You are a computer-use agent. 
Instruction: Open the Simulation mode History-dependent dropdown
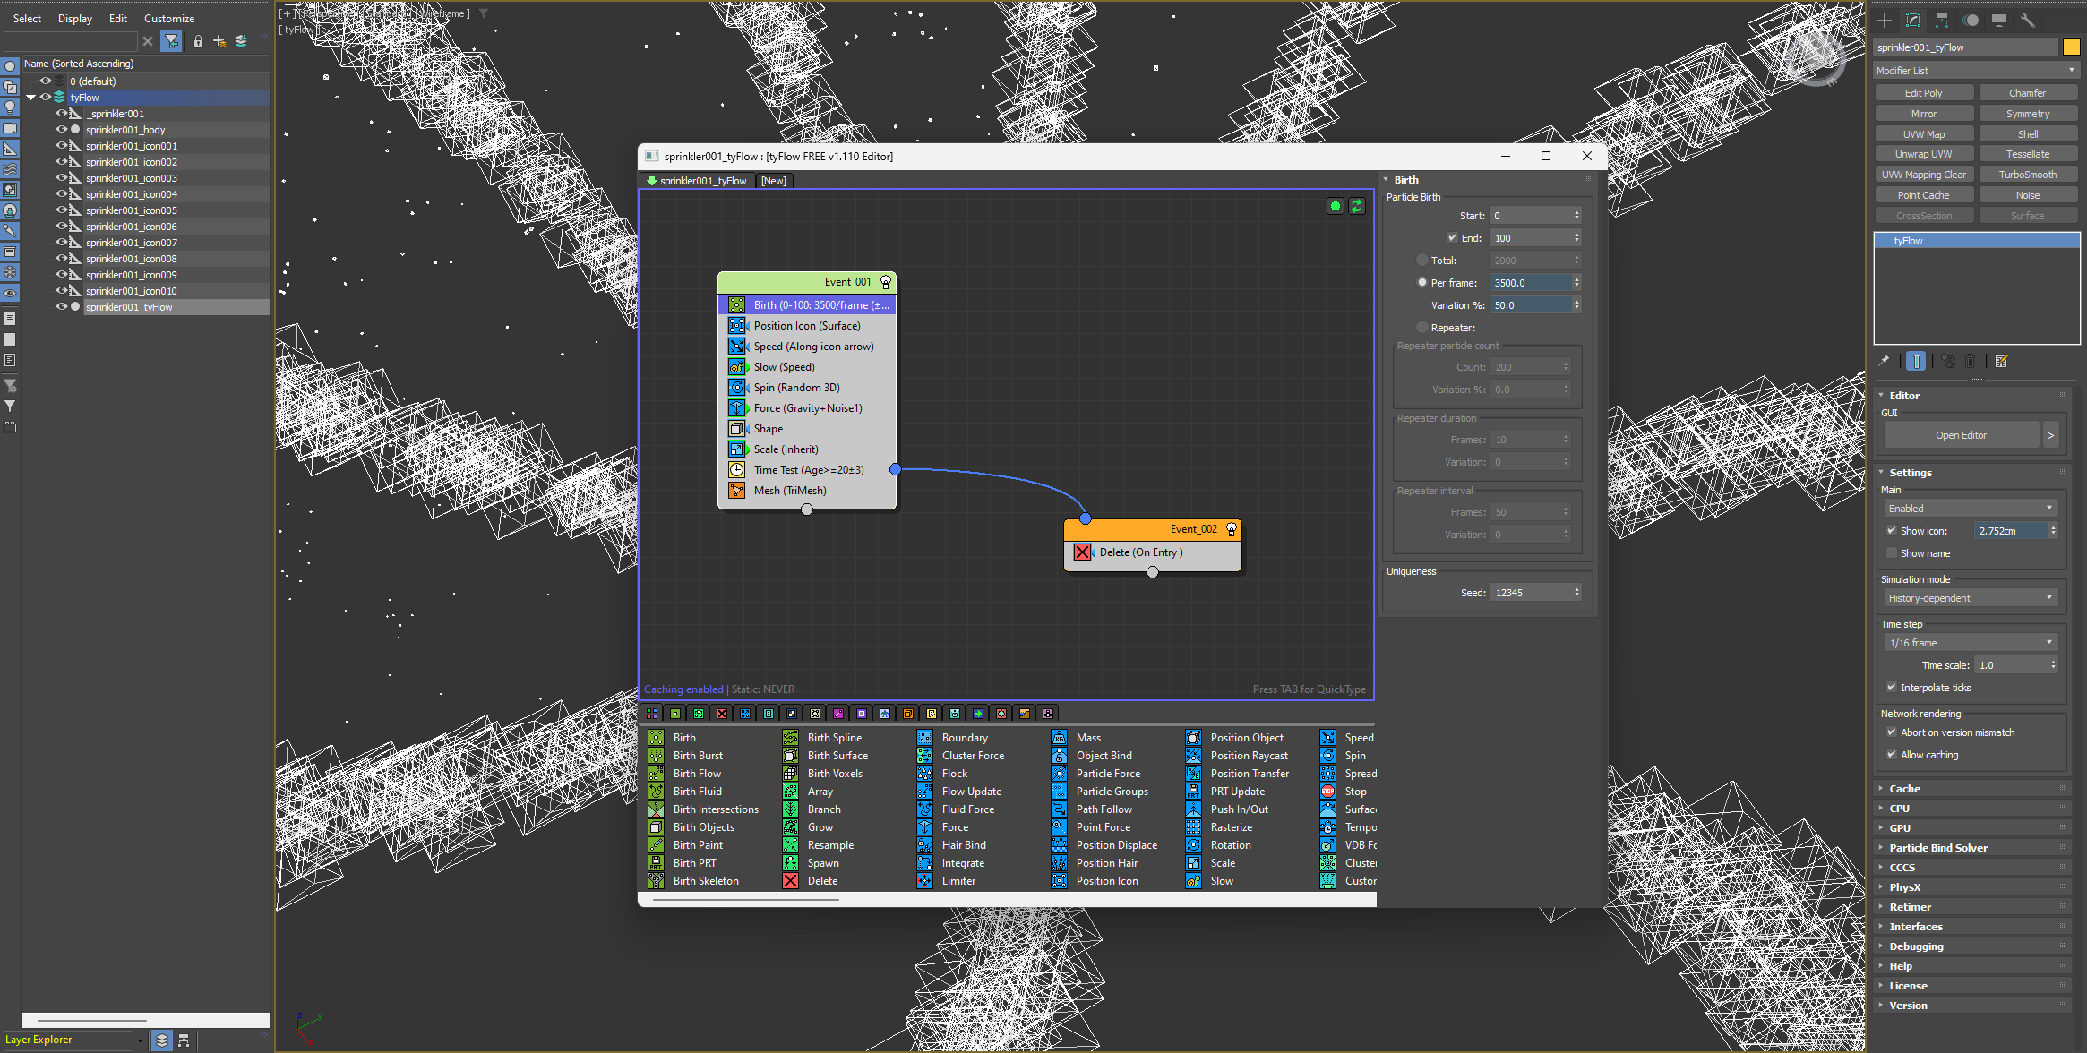click(1970, 598)
